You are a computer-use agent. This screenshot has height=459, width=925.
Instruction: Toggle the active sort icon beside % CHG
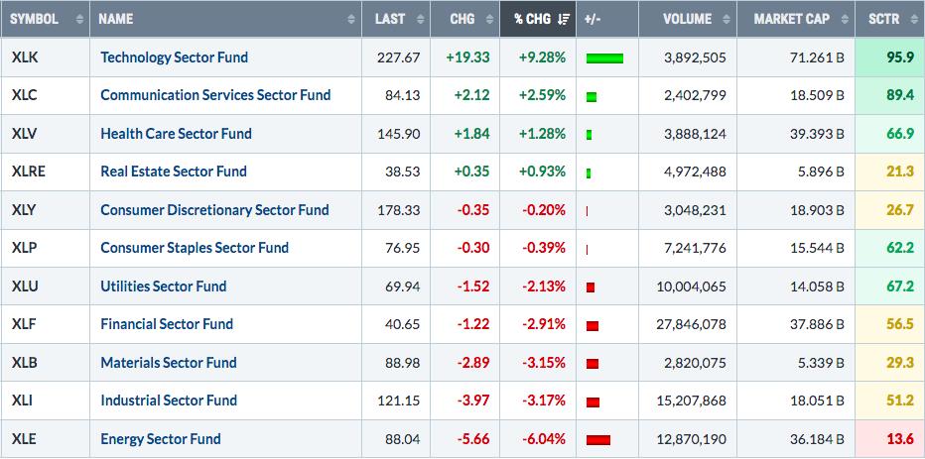coord(564,19)
